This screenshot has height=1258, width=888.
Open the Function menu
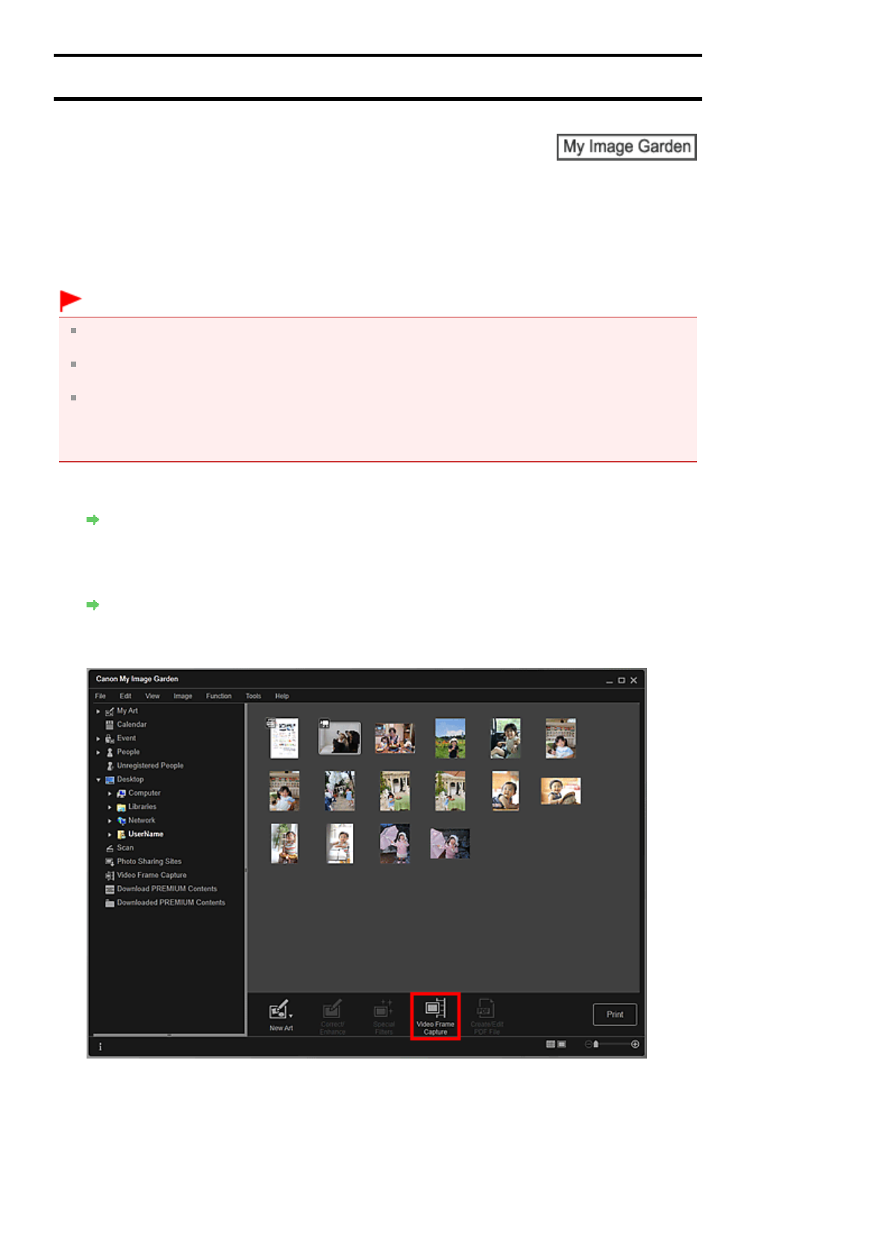pyautogui.click(x=219, y=696)
